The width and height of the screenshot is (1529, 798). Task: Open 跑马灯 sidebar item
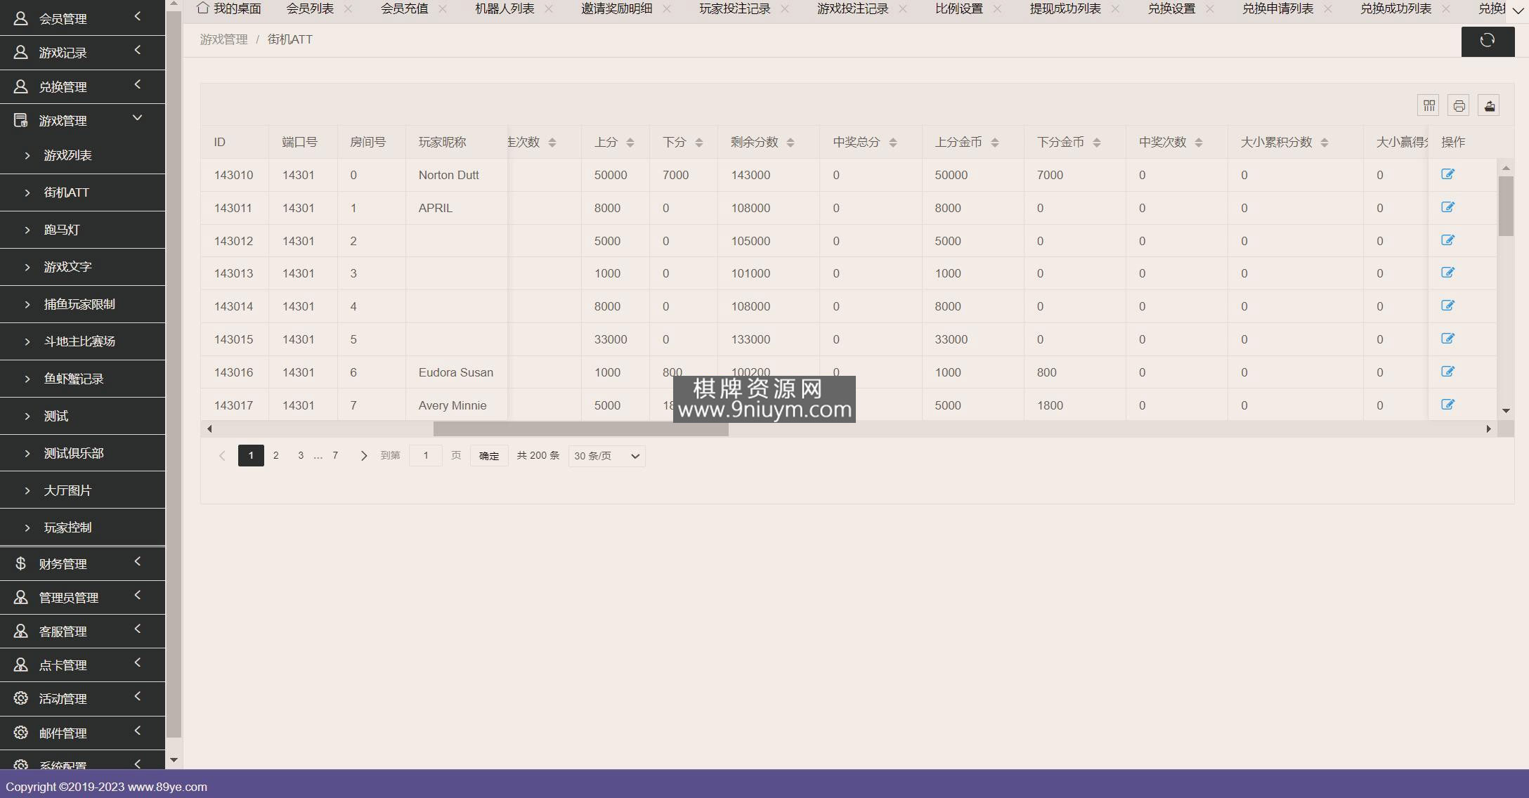(x=82, y=230)
